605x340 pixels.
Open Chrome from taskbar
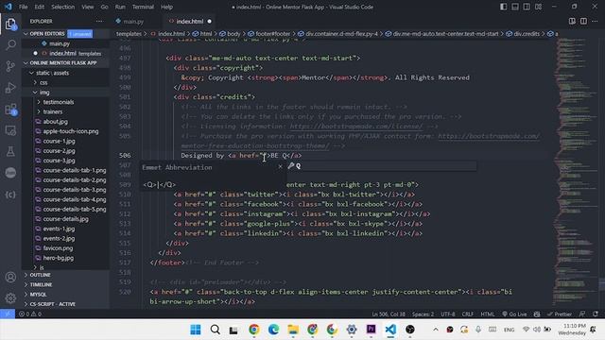254,330
